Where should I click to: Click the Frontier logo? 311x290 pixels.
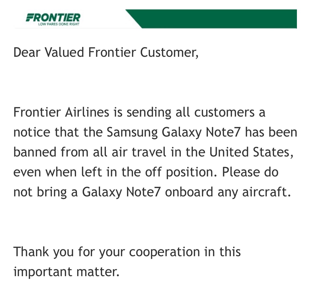pyautogui.click(x=53, y=17)
